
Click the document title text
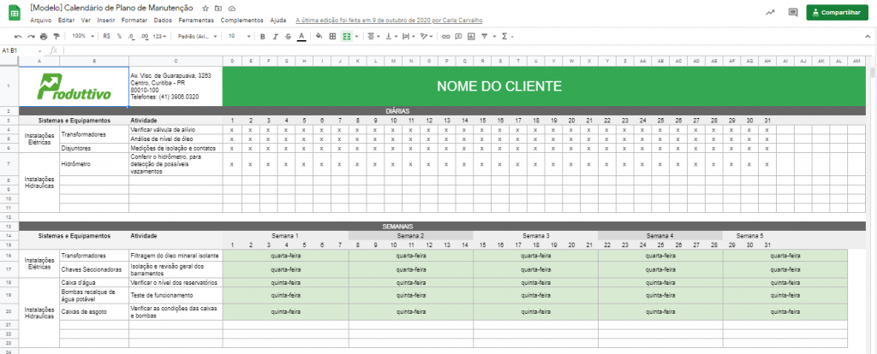tap(112, 9)
